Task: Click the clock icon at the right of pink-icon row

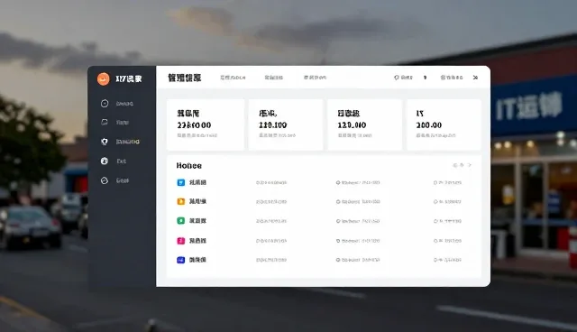Action: click(435, 241)
